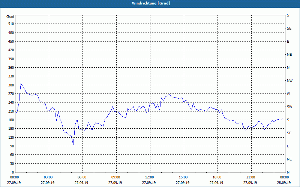Click the 120 y-axis label
This screenshot has width=300, height=187.
click(x=11, y=137)
